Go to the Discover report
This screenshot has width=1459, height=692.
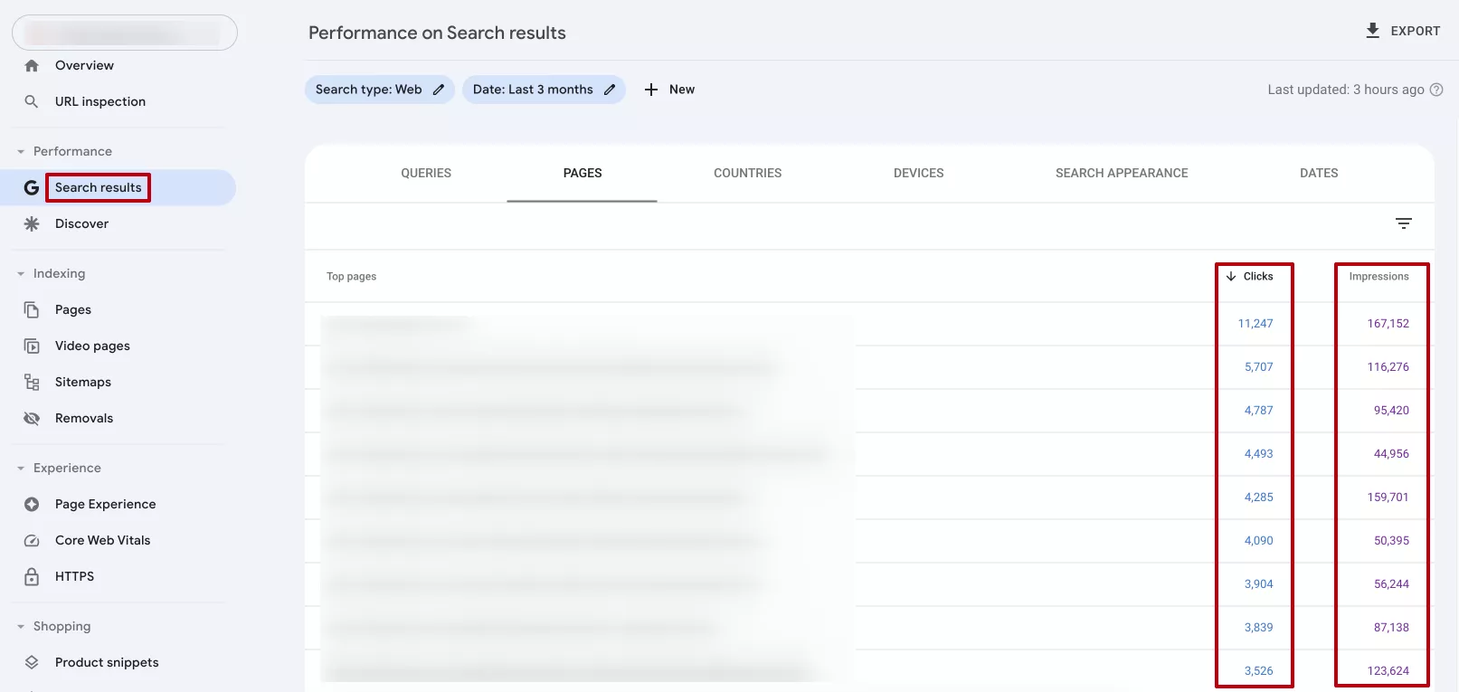81,223
